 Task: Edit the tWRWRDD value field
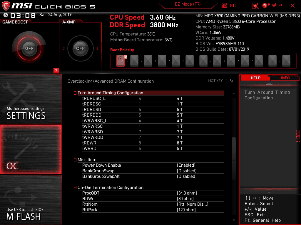click(180, 137)
